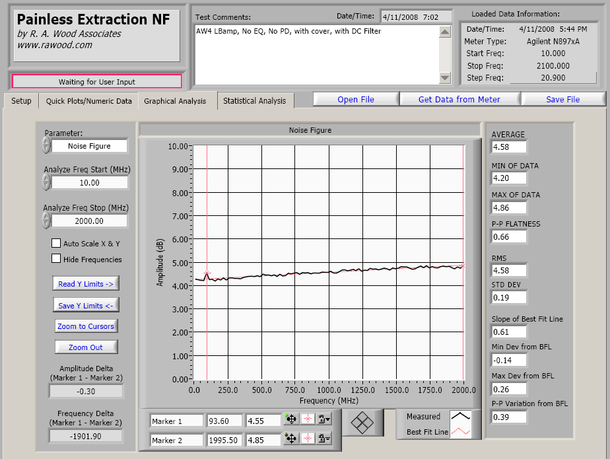The height and width of the screenshot is (459, 610).
Task: Click the Marker 1 name field
Action: pos(177,421)
